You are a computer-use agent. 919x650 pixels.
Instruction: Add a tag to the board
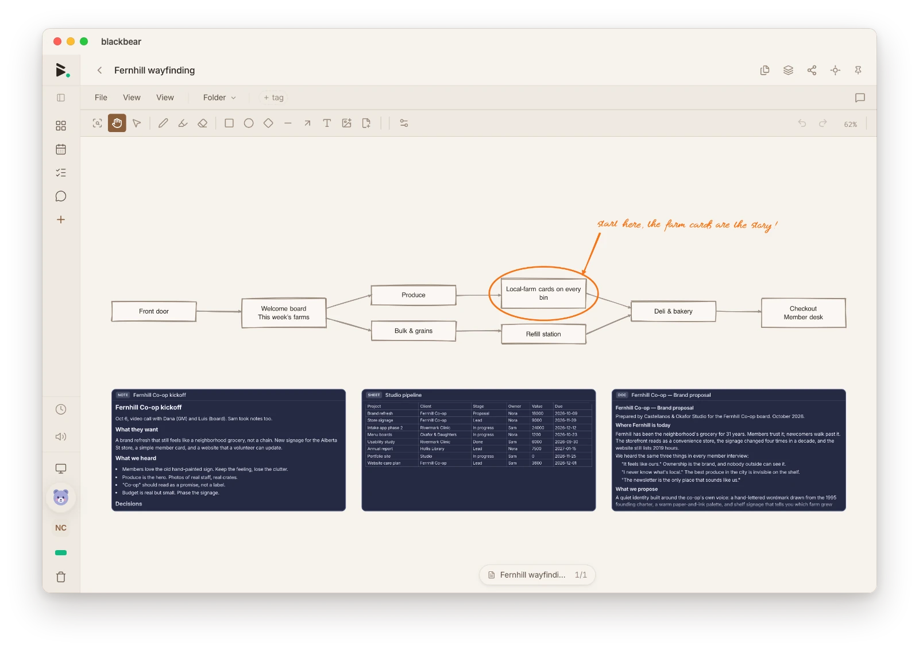coord(273,98)
